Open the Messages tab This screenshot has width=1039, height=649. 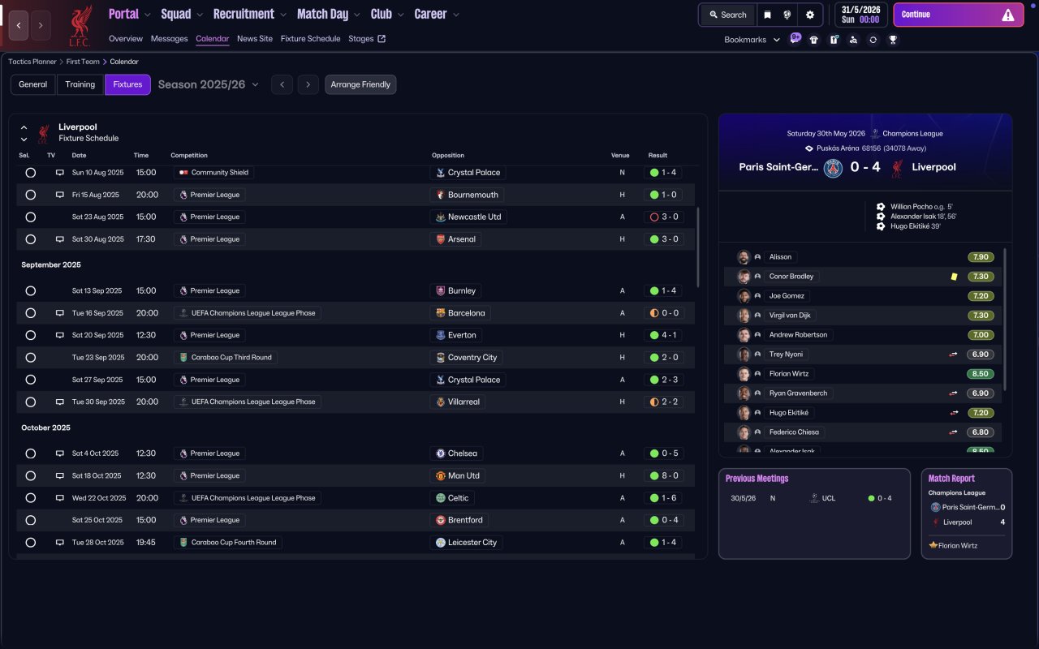169,39
